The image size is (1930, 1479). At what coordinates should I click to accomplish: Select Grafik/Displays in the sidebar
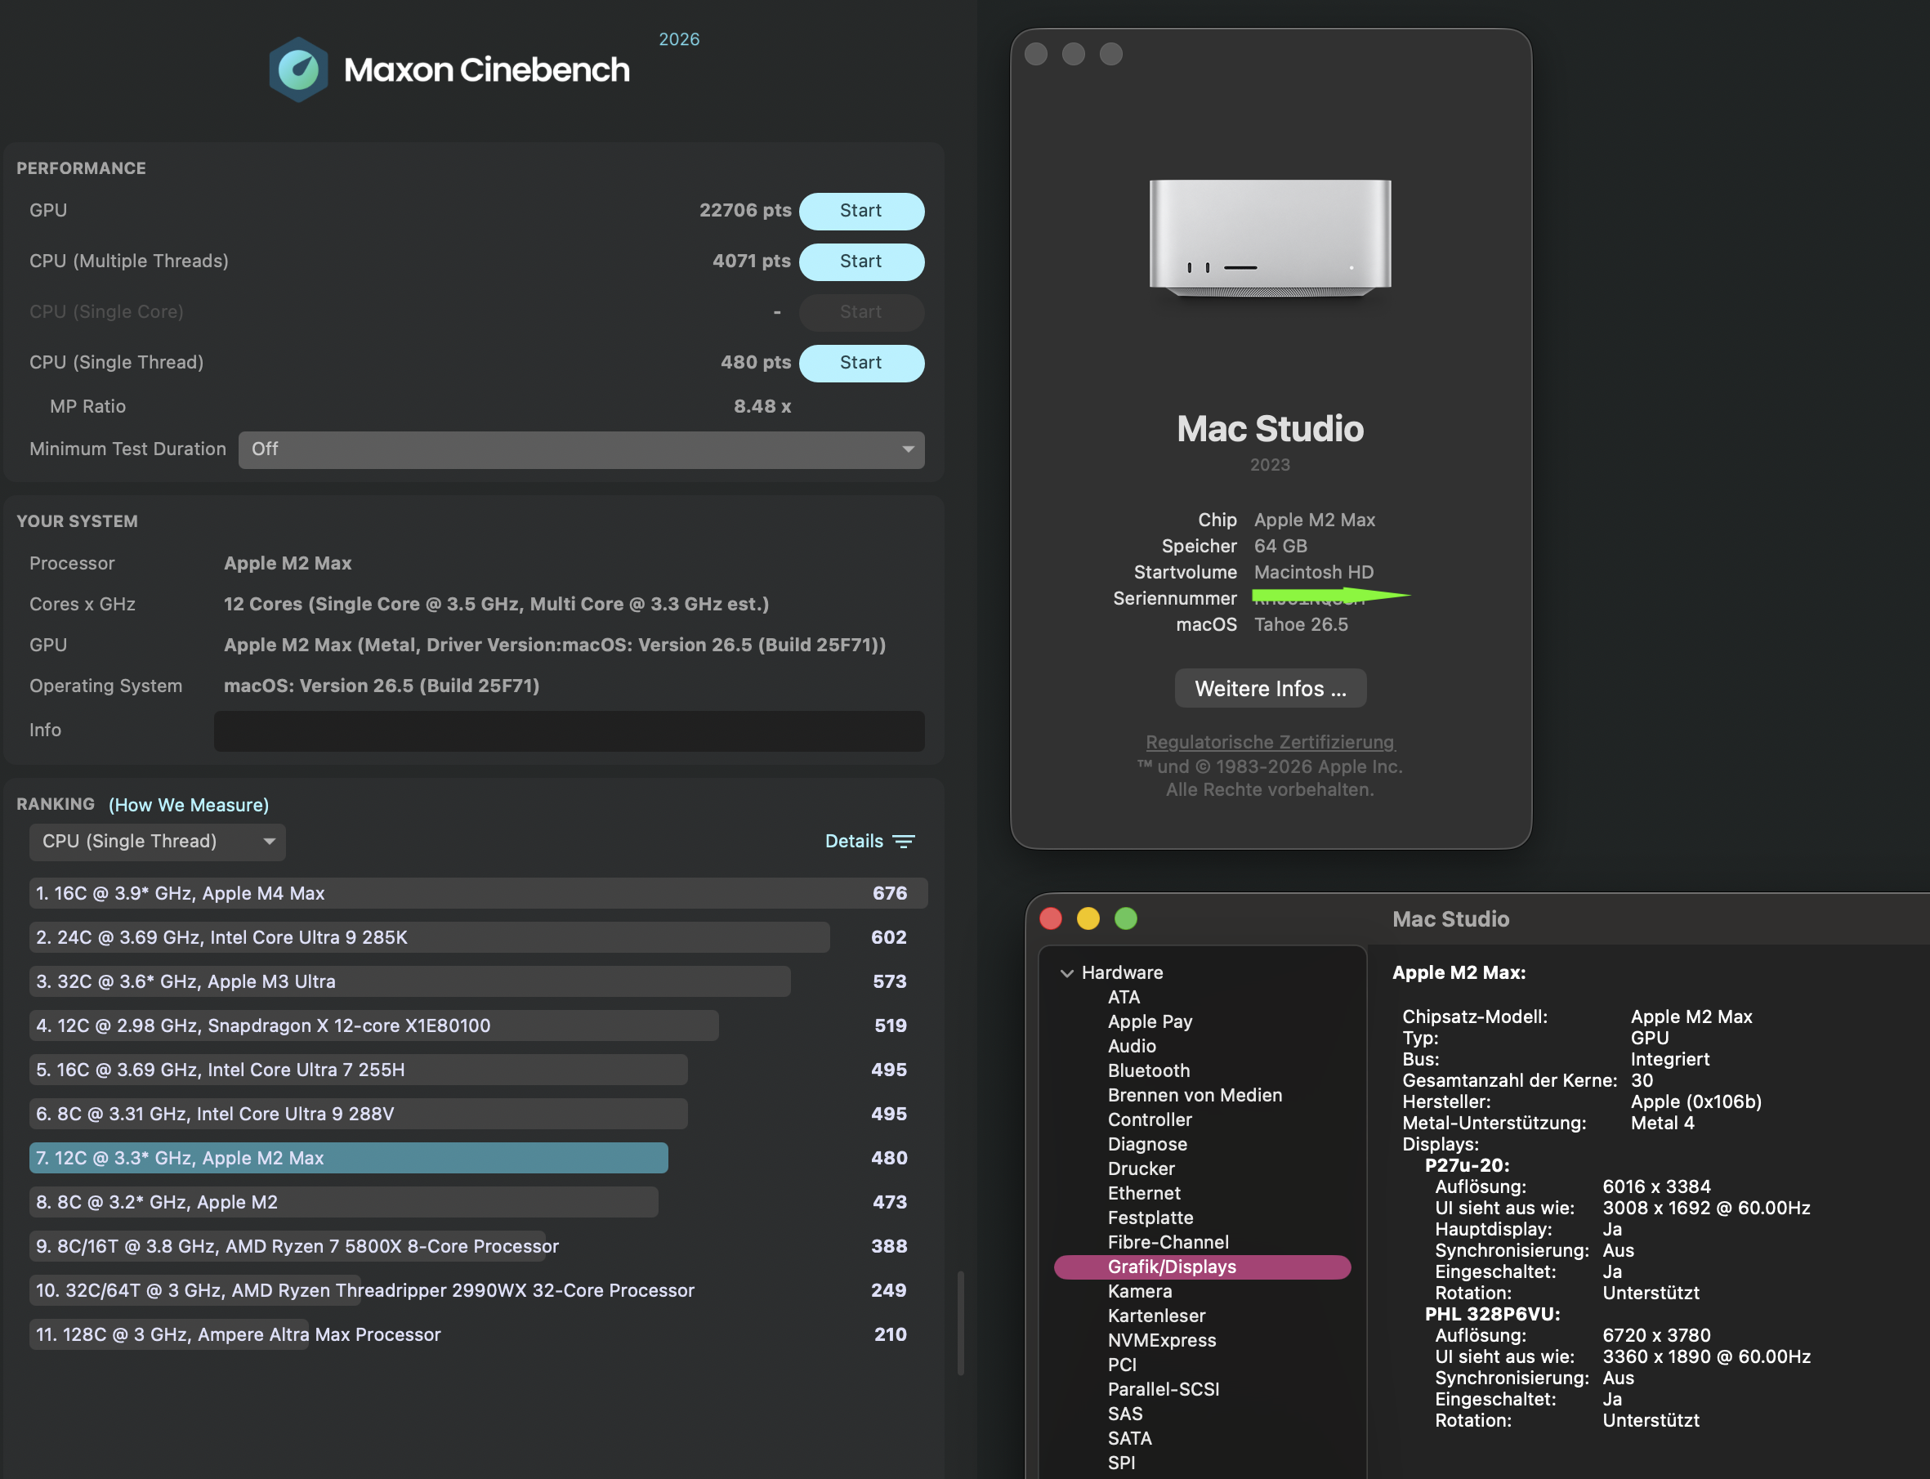click(x=1202, y=1267)
